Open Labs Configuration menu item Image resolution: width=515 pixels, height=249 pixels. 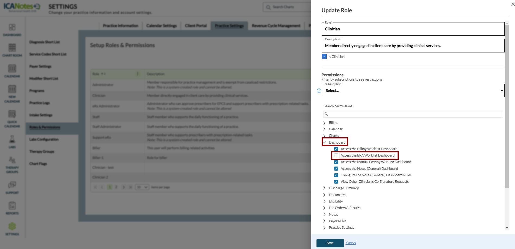click(x=44, y=140)
